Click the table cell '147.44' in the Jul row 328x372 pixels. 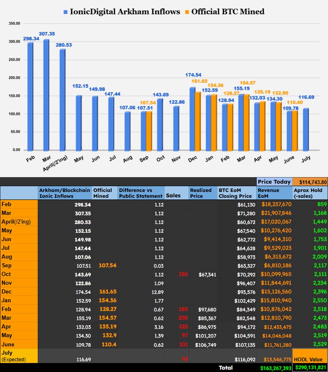[83, 248]
